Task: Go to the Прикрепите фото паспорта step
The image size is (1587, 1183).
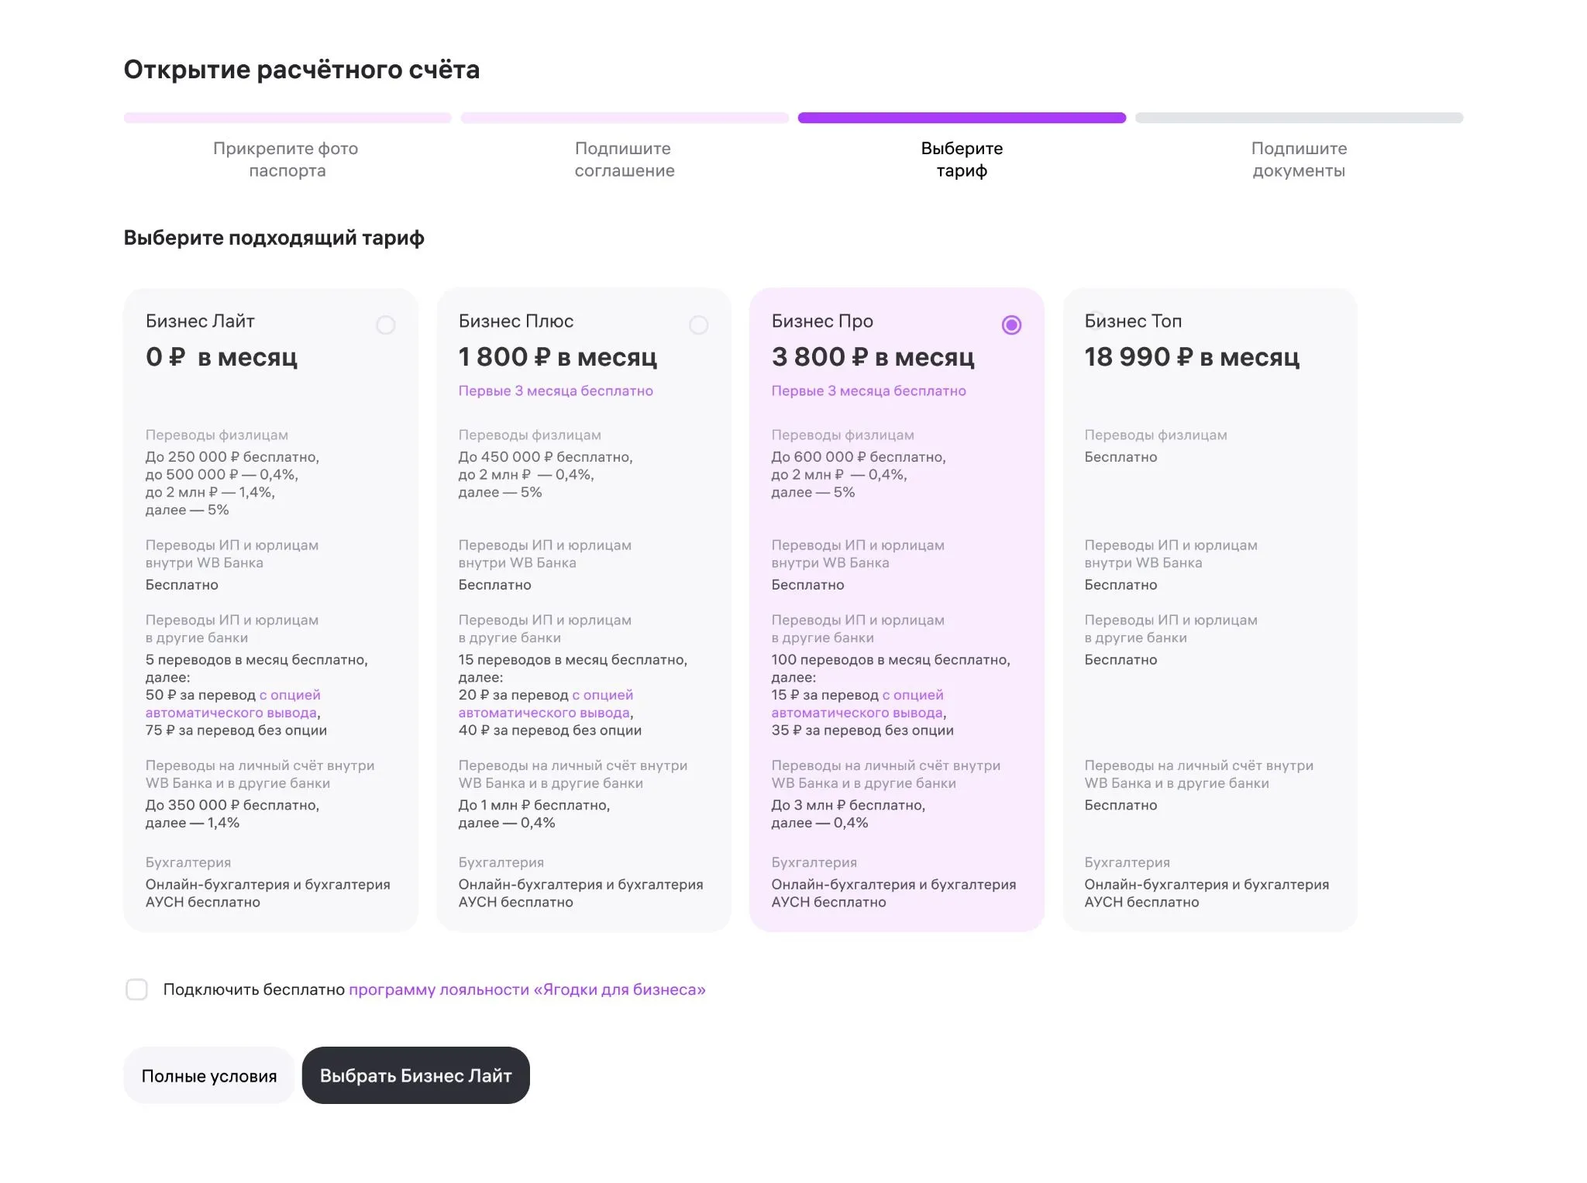Action: [x=287, y=159]
